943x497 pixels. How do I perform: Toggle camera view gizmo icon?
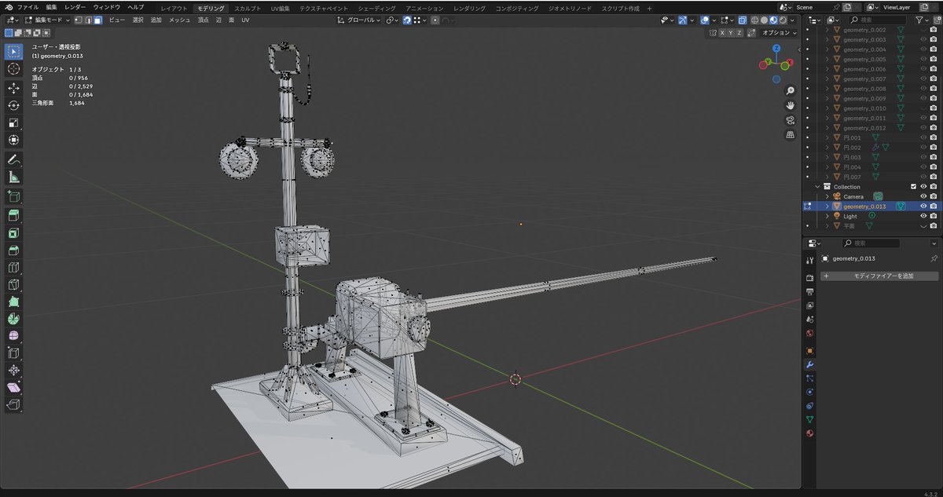[790, 120]
